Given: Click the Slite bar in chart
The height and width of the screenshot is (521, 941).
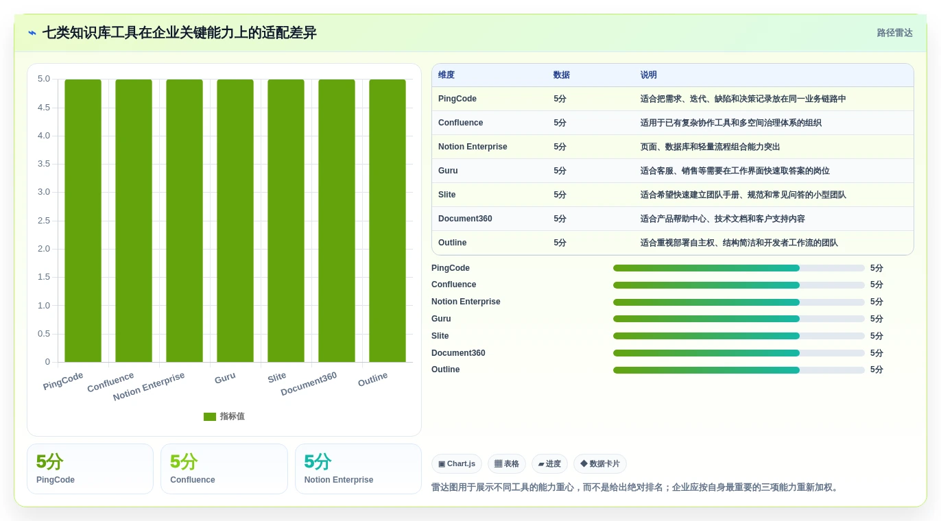Looking at the screenshot, I should point(286,221).
